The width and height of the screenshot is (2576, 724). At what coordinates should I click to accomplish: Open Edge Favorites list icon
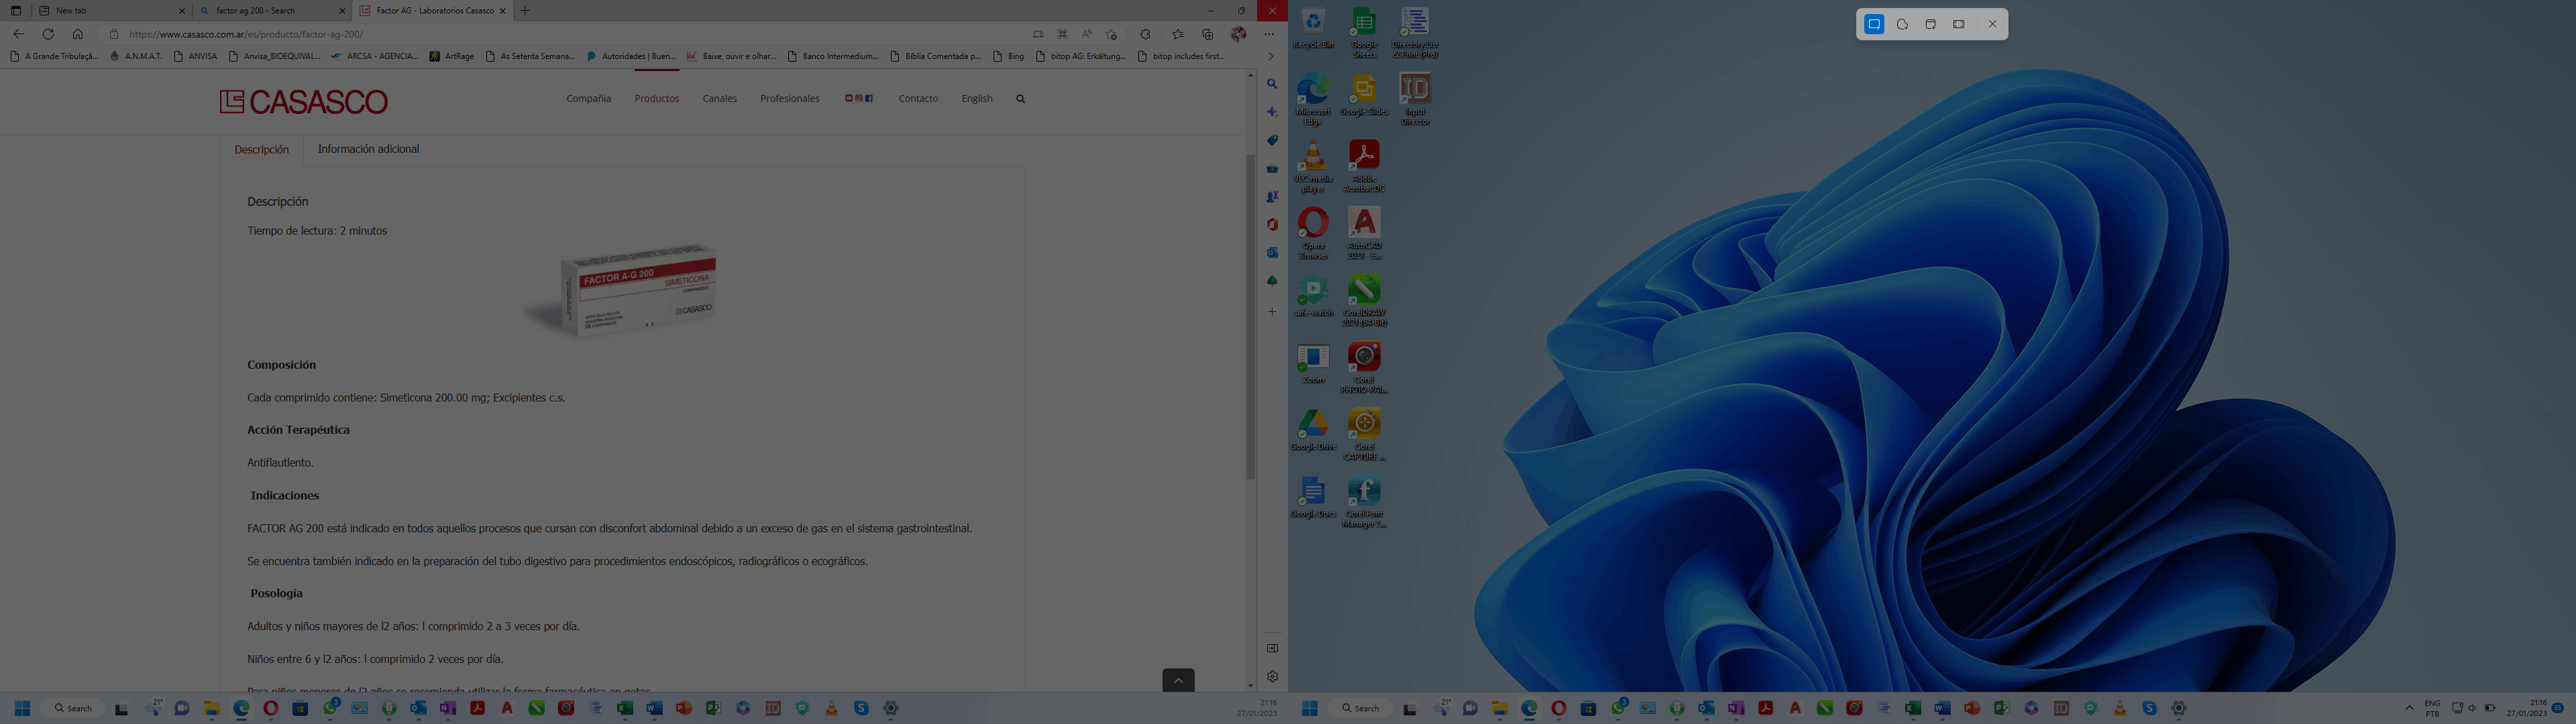[x=1178, y=34]
